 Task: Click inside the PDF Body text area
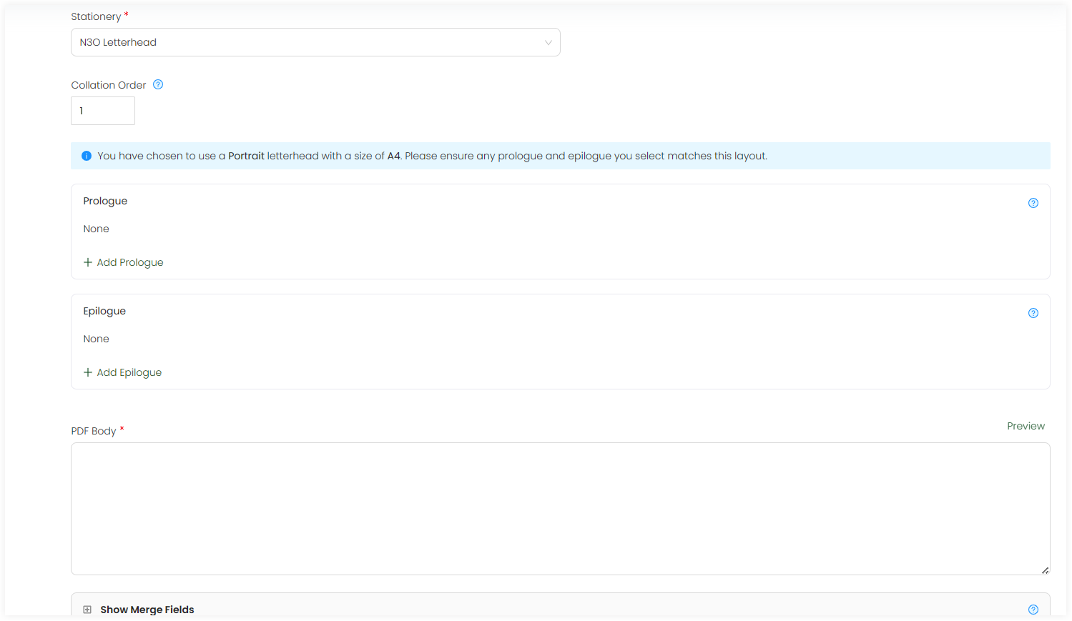(560, 509)
